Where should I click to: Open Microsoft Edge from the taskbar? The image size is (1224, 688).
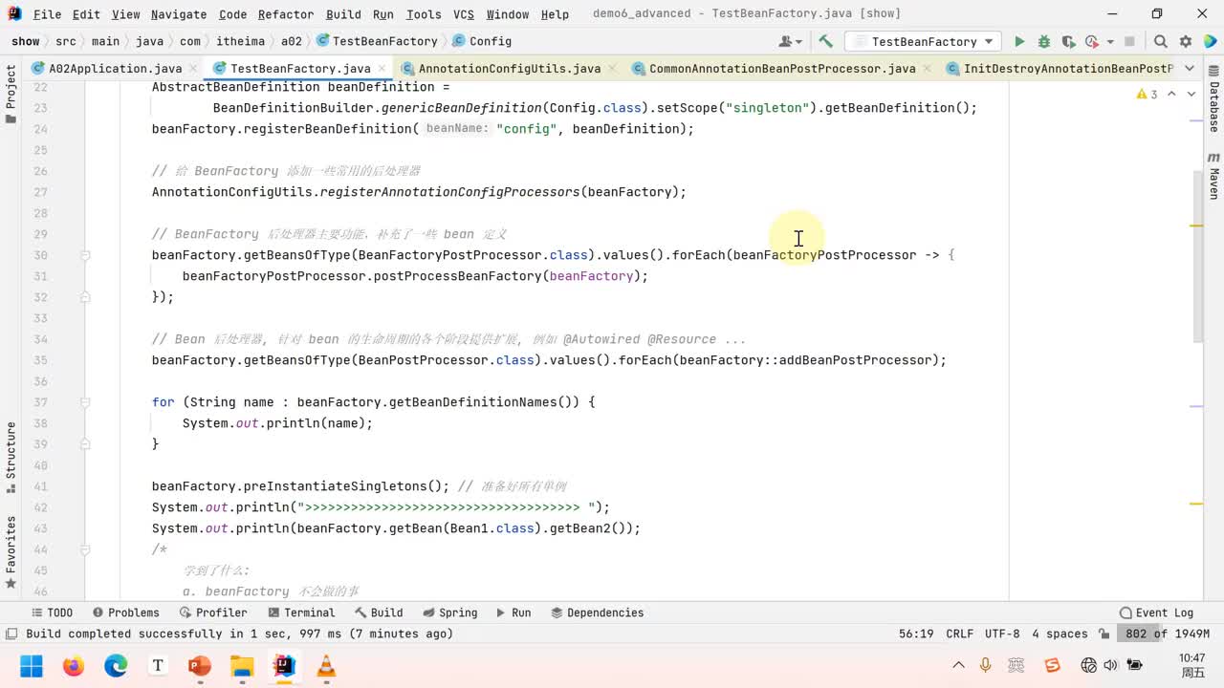[116, 666]
